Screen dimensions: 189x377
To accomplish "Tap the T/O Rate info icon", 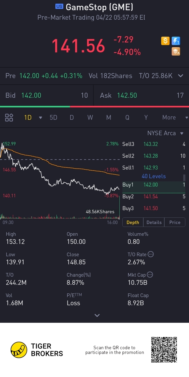I will pos(151,254).
